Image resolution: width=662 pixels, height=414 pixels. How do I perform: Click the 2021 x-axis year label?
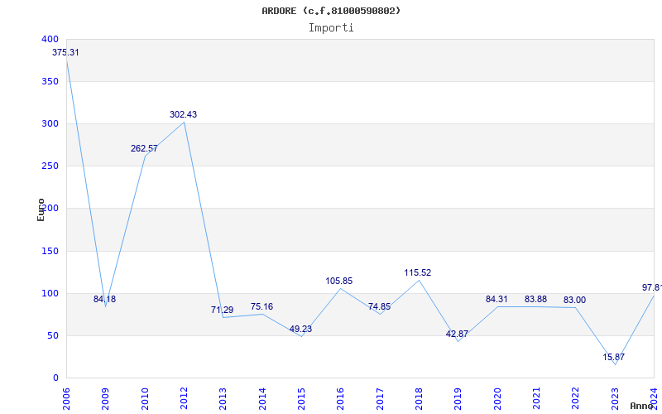(x=536, y=399)
